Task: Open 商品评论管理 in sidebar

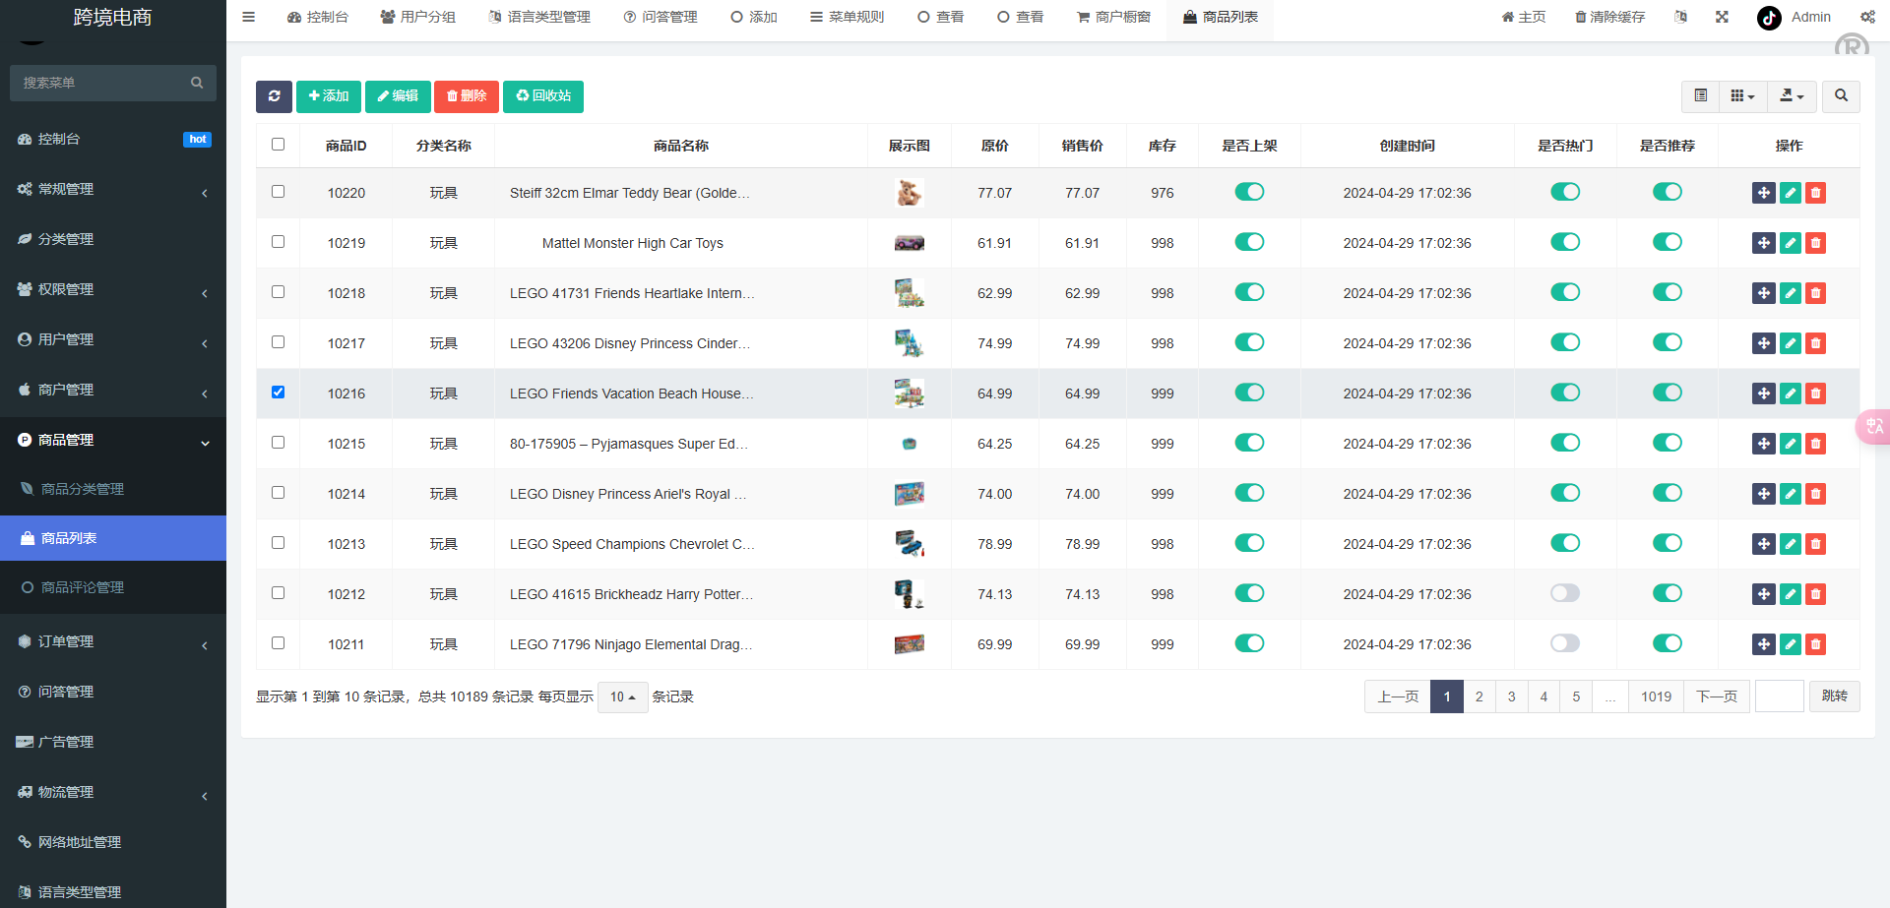Action: tap(83, 587)
